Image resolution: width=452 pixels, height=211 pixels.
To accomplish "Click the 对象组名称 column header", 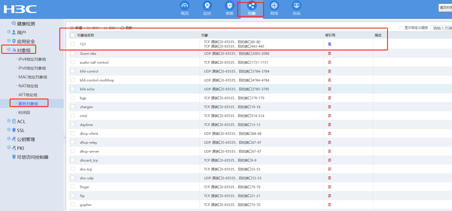I will (x=86, y=35).
